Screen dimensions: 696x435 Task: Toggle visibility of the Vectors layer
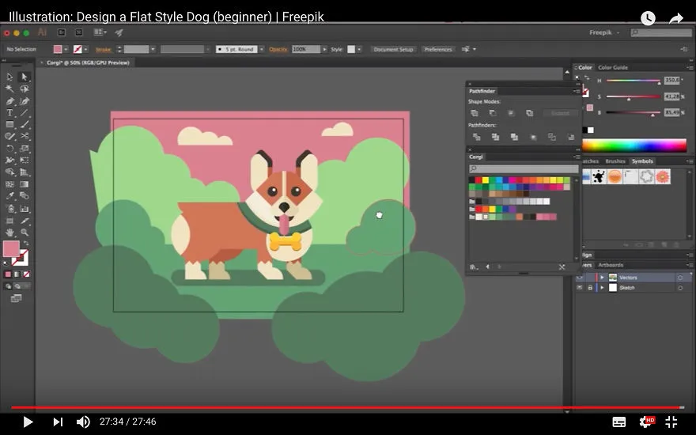click(579, 277)
